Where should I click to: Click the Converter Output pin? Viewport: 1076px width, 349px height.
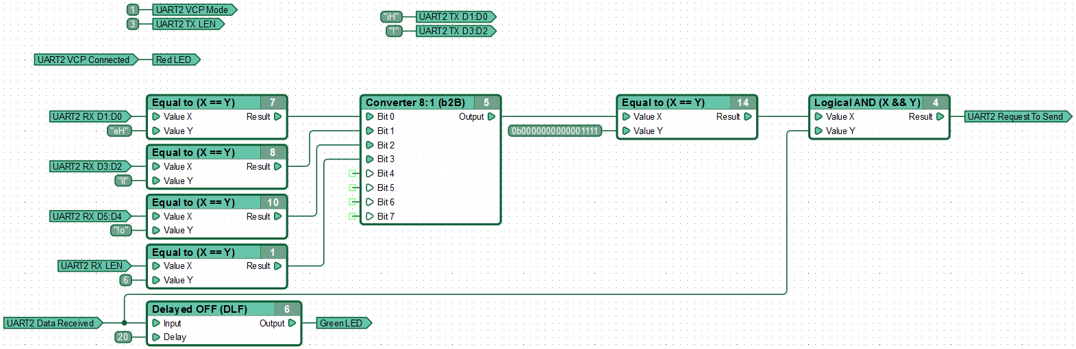[491, 116]
